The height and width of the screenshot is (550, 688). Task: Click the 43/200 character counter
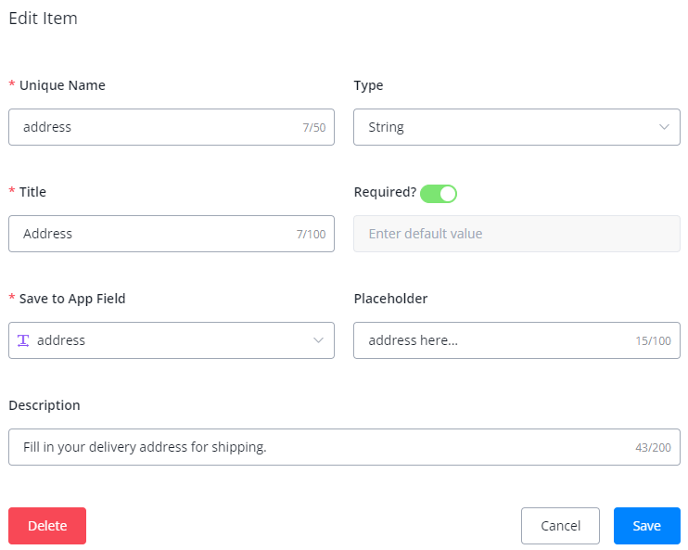pyautogui.click(x=653, y=448)
